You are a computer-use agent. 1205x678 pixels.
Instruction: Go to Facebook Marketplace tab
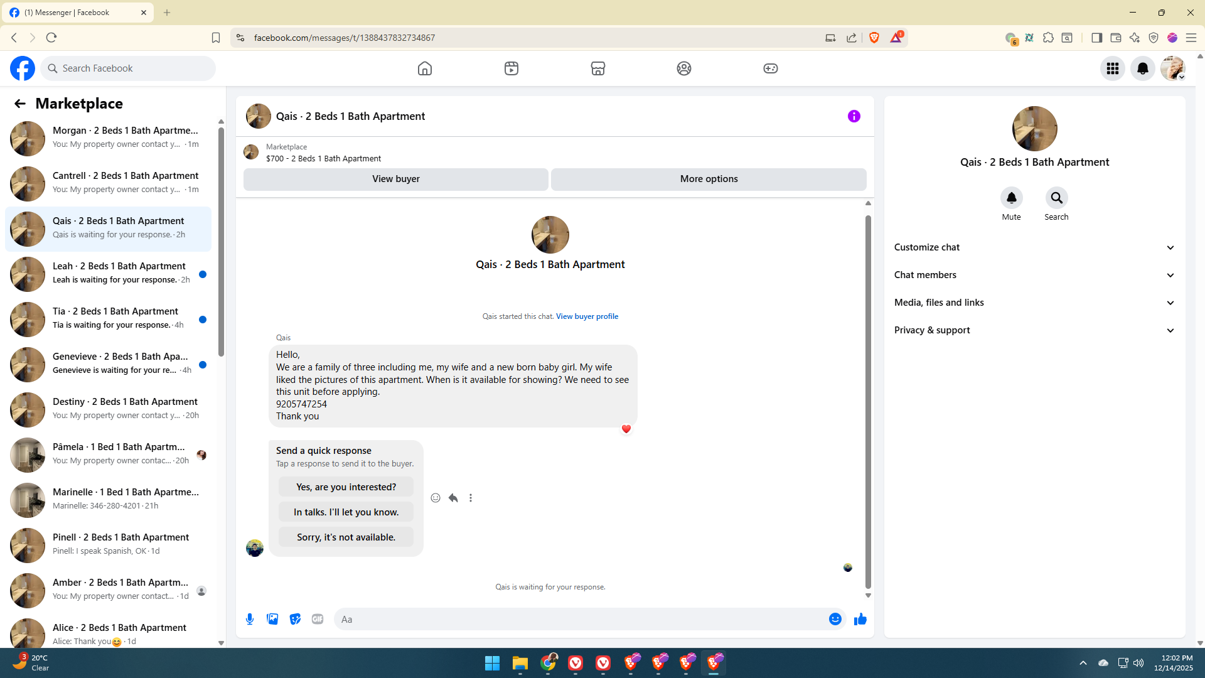tap(597, 68)
